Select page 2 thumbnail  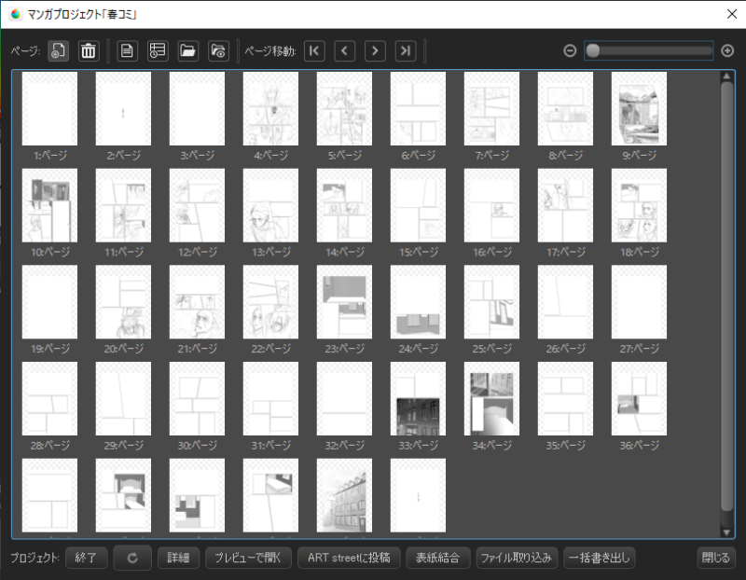tap(123, 108)
